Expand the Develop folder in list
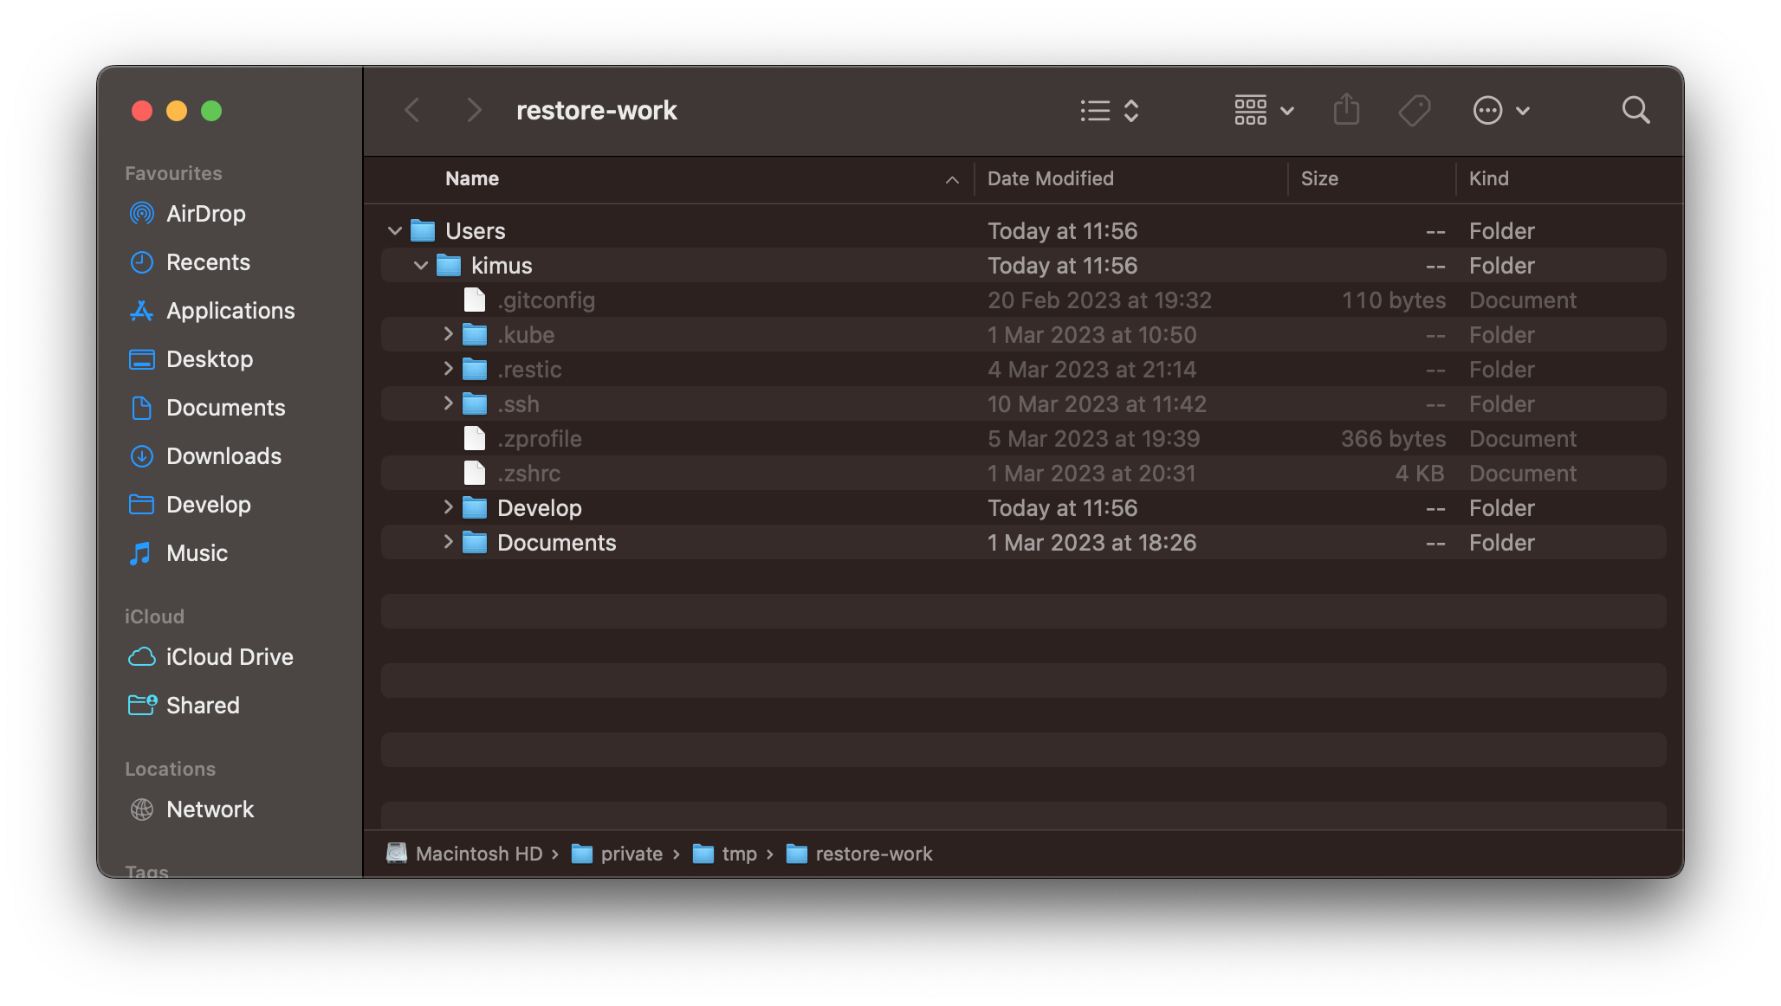The image size is (1781, 1006). (448, 507)
